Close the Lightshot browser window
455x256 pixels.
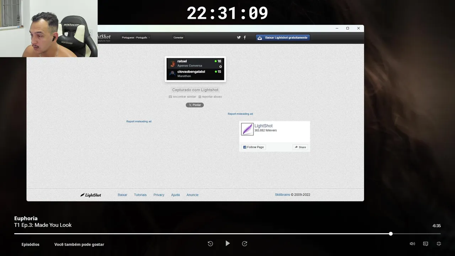(358, 28)
